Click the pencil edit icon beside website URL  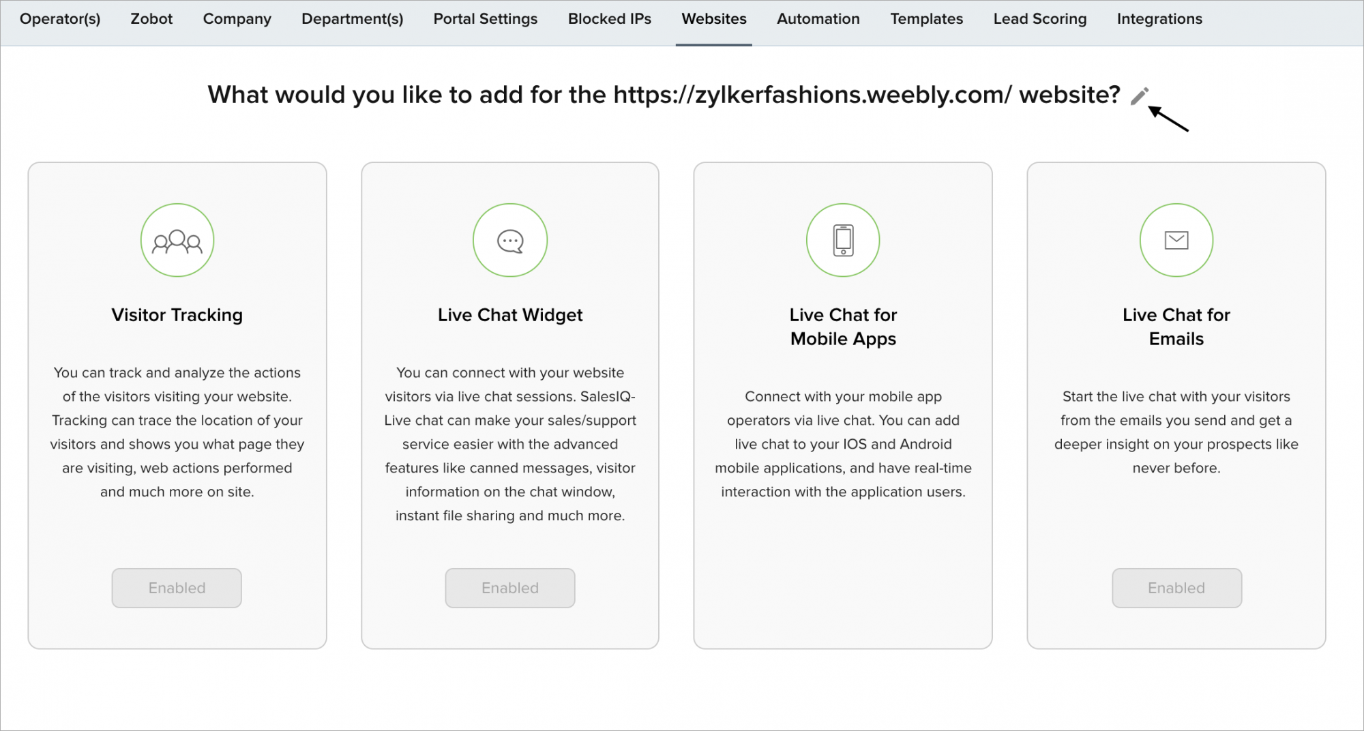(1139, 96)
